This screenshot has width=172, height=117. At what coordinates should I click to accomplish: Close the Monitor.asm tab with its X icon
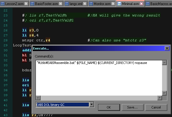tap(113, 4)
